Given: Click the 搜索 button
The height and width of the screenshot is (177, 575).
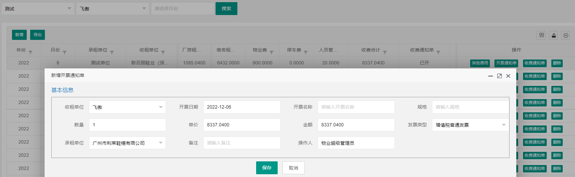Looking at the screenshot, I should pyautogui.click(x=226, y=9).
